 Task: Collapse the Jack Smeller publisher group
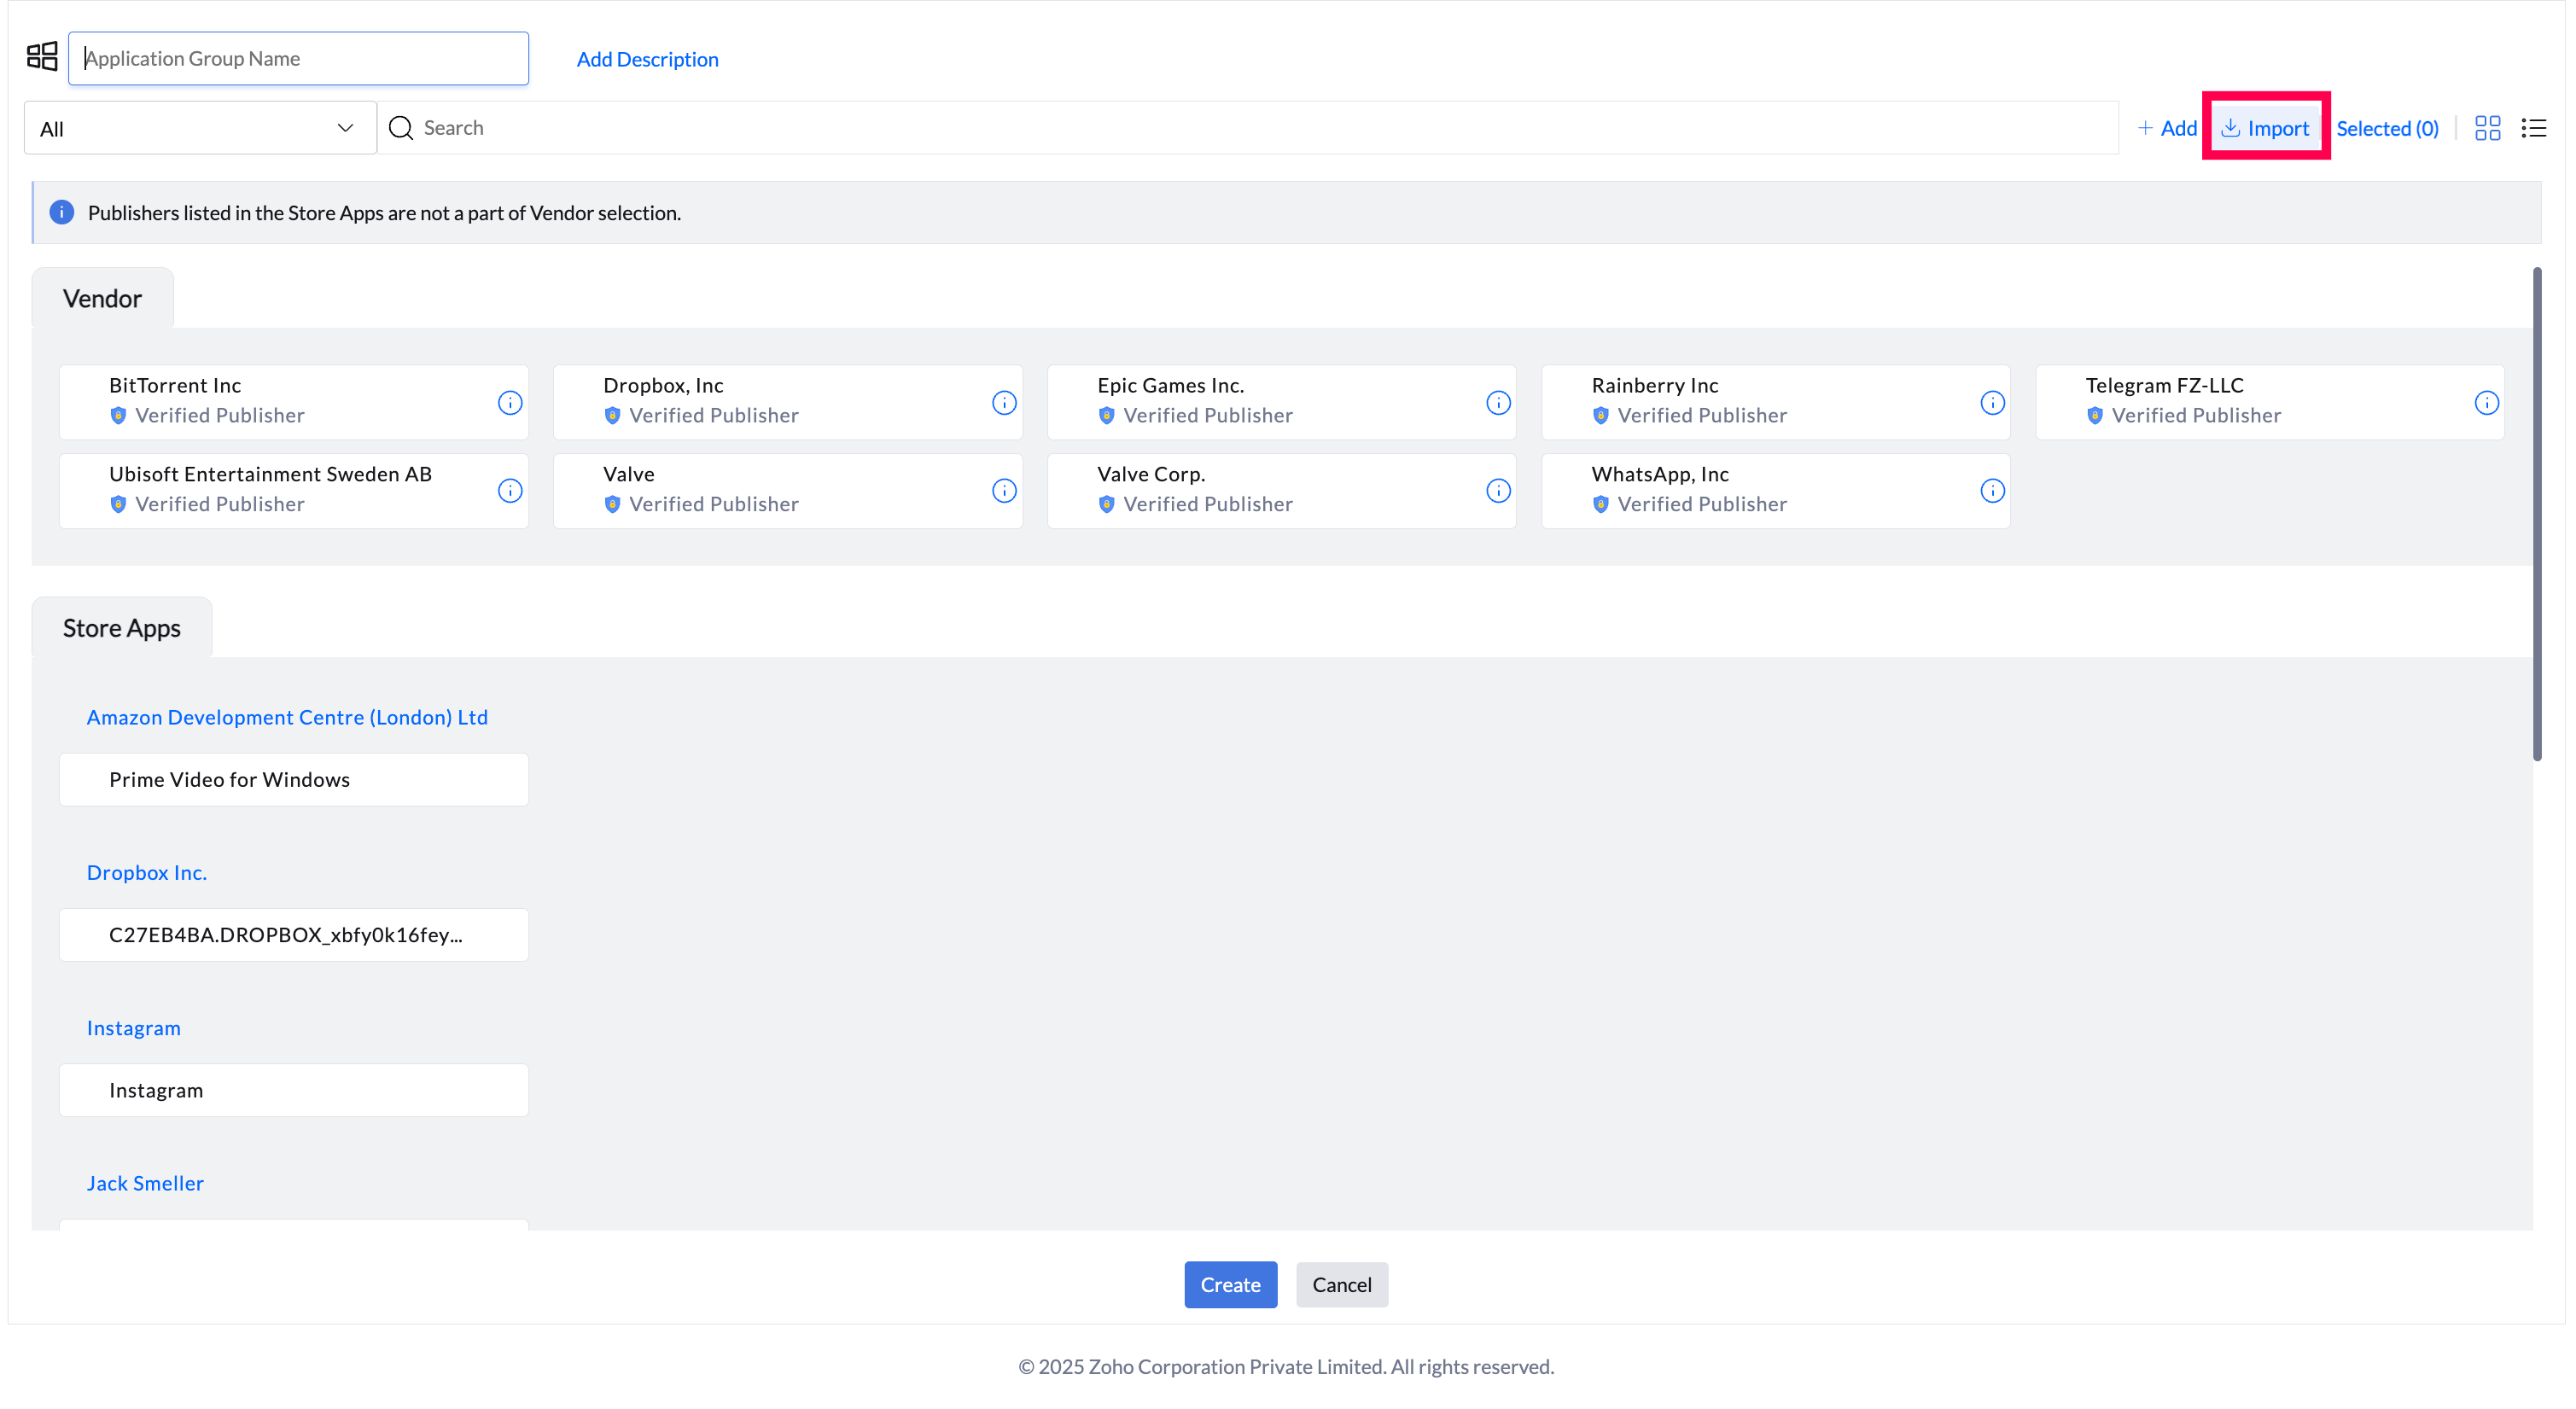[145, 1183]
